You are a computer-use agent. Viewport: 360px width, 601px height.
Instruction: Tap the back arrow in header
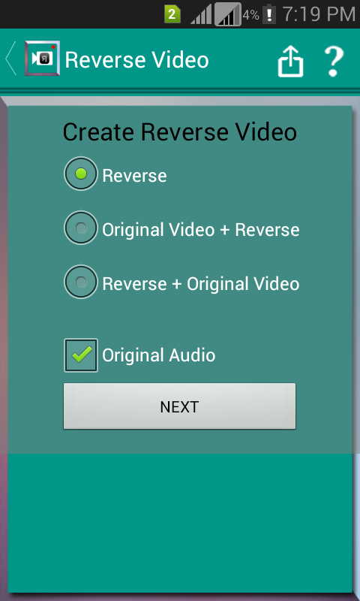(x=10, y=59)
